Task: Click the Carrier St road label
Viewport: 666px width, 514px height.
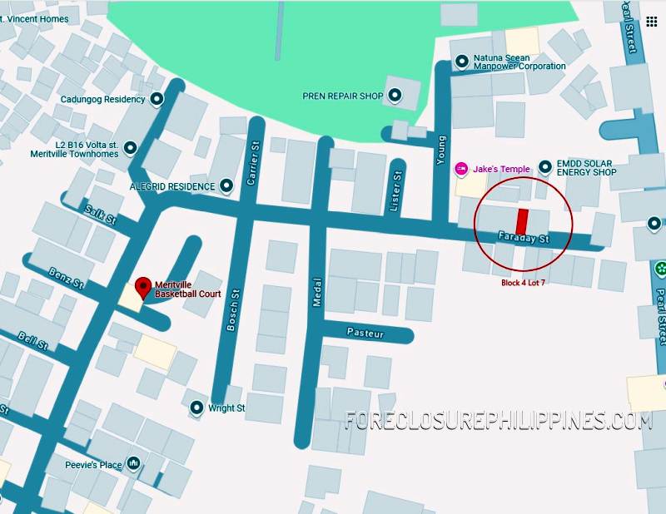Action: pyautogui.click(x=253, y=163)
